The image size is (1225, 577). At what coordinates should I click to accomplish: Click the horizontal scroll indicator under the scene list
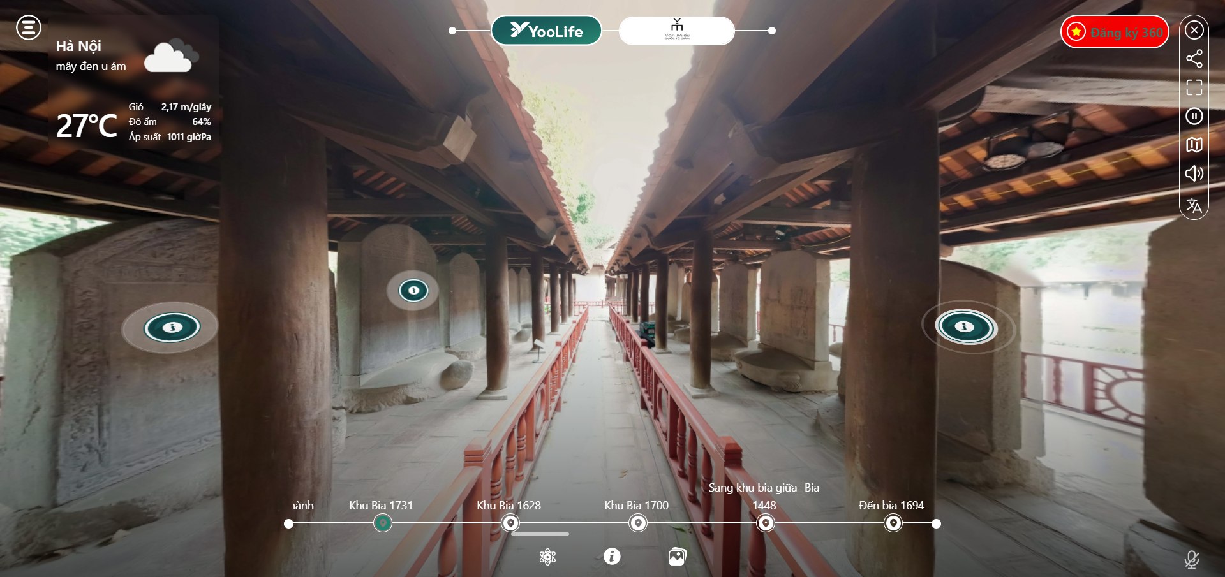540,534
